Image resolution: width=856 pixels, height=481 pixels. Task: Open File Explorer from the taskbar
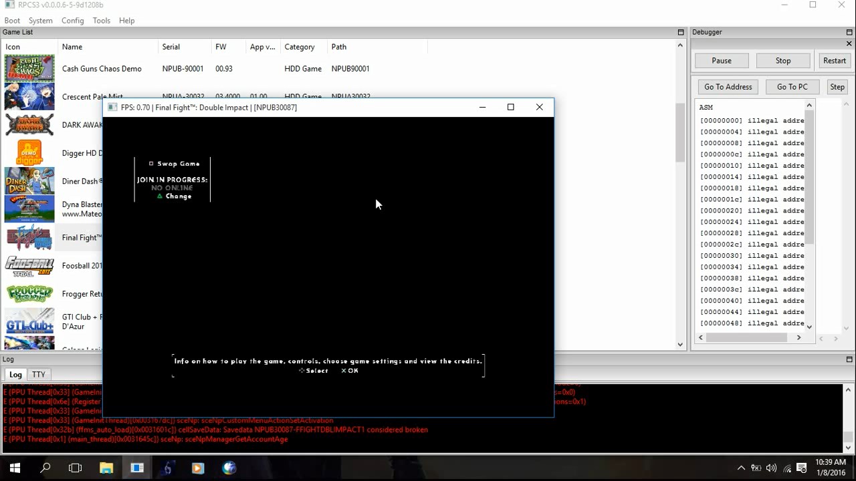[x=106, y=468]
